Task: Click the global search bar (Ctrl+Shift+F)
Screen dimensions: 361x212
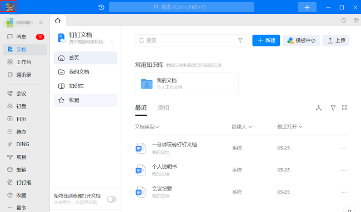Action: click(181, 7)
